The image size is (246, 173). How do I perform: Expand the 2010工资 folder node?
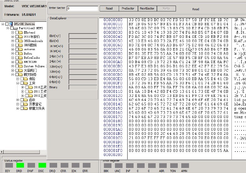click(x=23, y=87)
